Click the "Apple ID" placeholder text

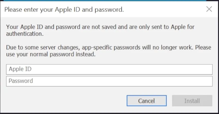20,69
